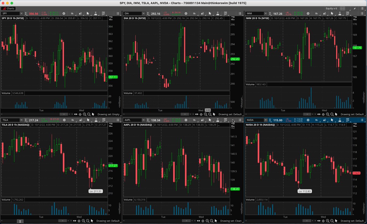Viewport: 367px width, 224px height.
Task: Expand the SPY symbol dropdown arrow
Action: click(21, 13)
